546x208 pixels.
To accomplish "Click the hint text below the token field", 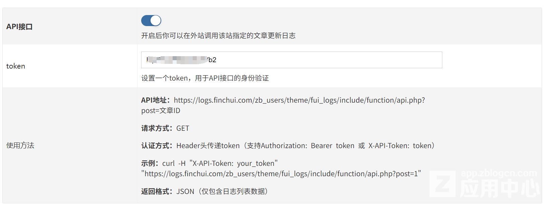I will click(x=205, y=78).
